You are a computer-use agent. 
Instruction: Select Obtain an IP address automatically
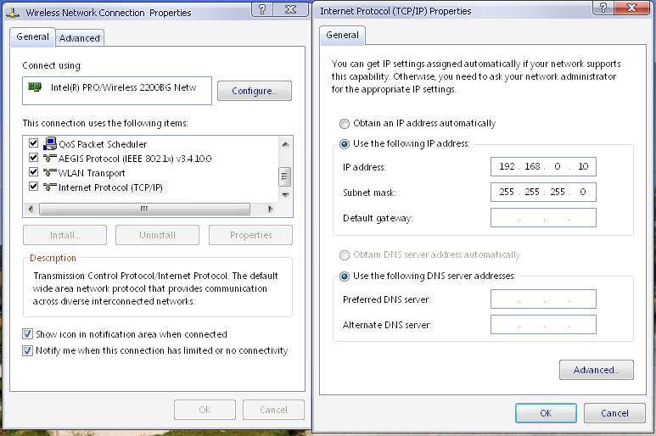tap(345, 123)
